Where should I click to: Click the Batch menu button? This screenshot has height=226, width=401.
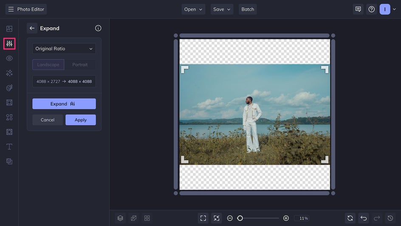[x=247, y=9]
